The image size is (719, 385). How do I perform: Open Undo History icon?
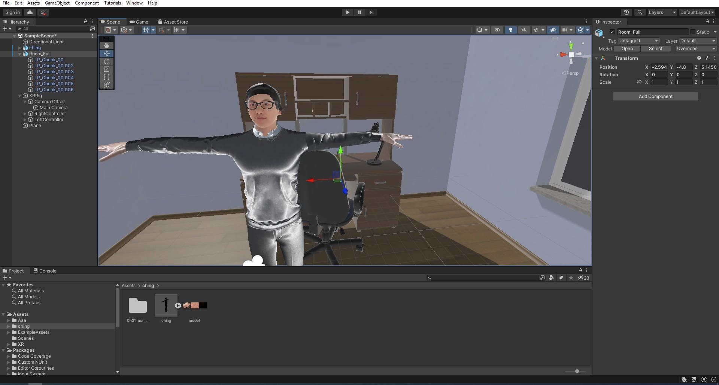tap(627, 12)
